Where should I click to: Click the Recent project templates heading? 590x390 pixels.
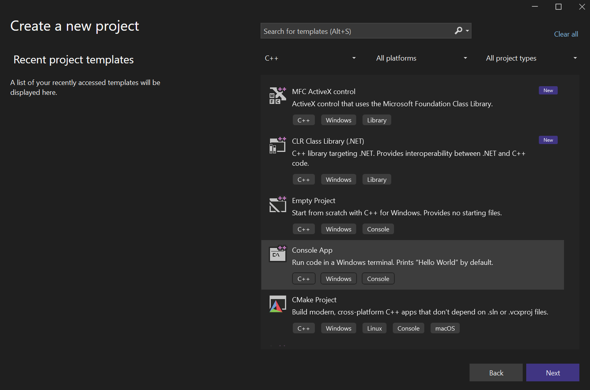(x=74, y=60)
